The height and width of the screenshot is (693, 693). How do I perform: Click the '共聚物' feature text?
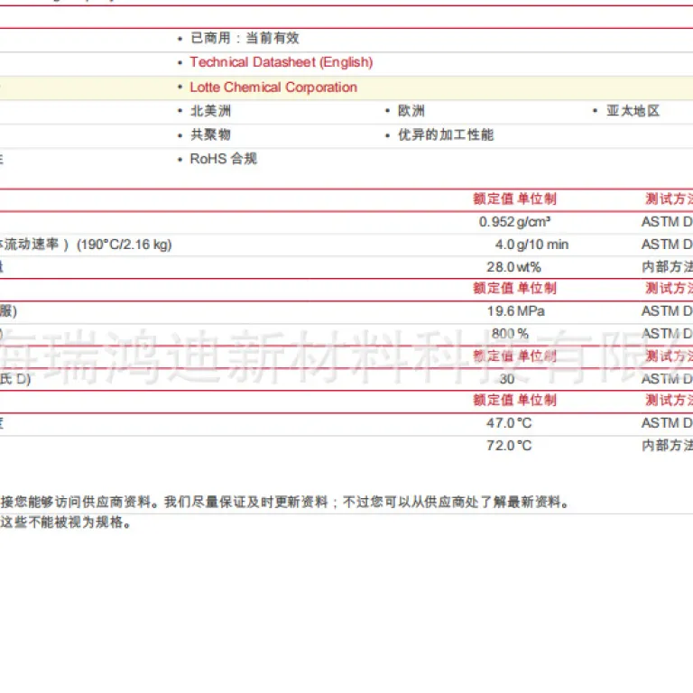click(210, 134)
